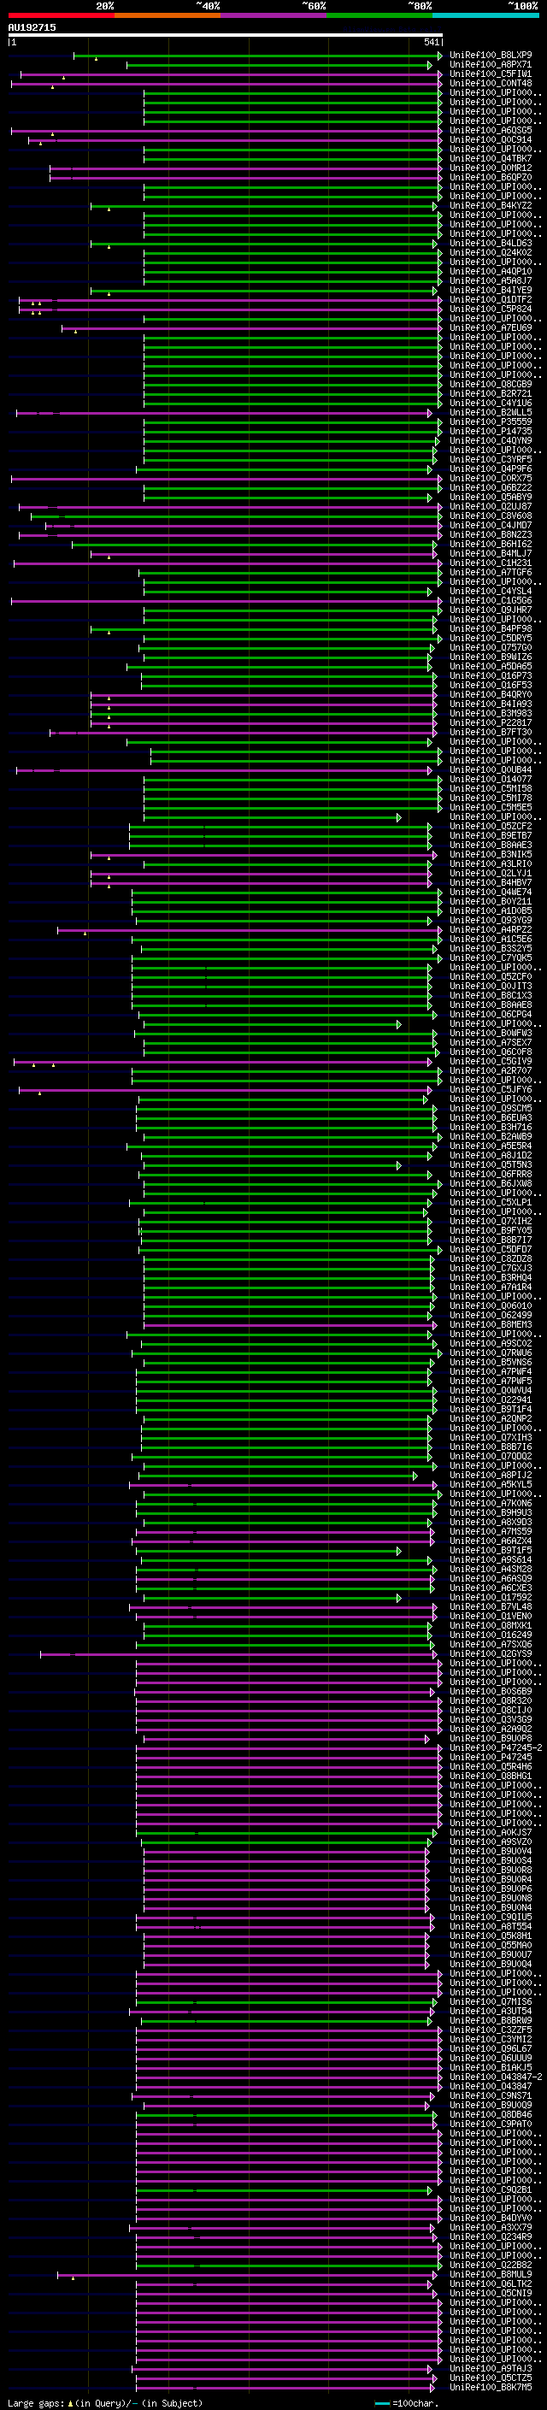Click hit label UniRef100_B4IYE9
This screenshot has width=547, height=2410.
491,290
